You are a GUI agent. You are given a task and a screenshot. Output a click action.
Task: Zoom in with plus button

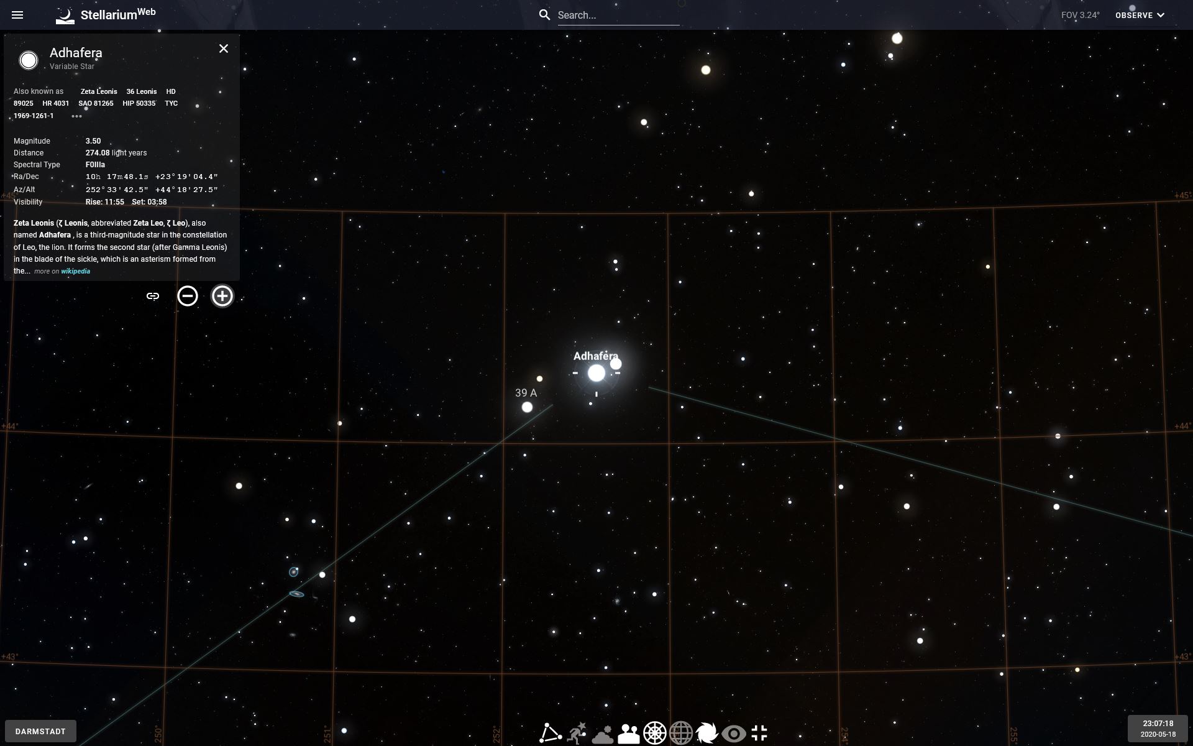tap(222, 296)
